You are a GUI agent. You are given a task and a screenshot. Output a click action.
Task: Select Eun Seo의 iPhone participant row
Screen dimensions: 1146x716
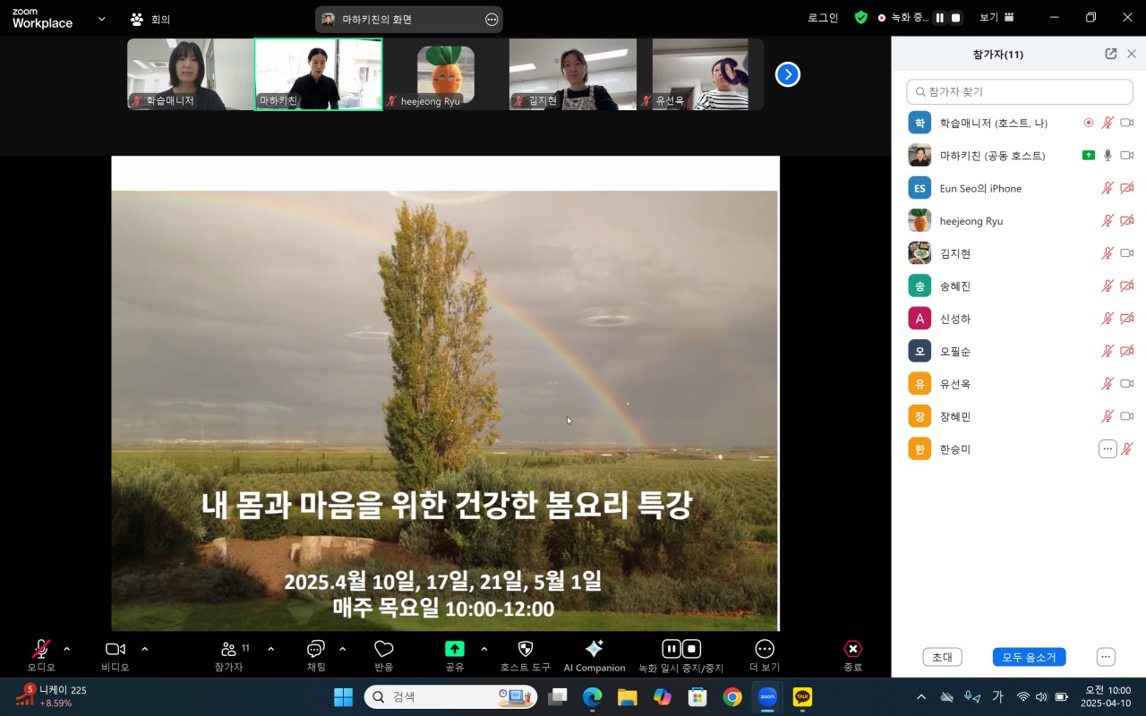pyautogui.click(x=1020, y=188)
